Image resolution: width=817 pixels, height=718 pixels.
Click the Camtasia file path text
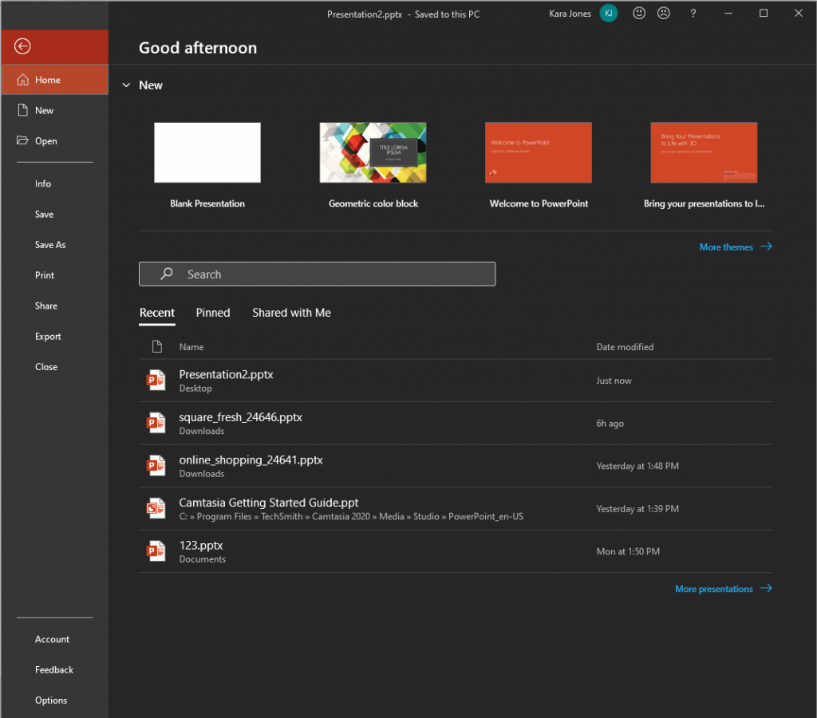click(351, 516)
